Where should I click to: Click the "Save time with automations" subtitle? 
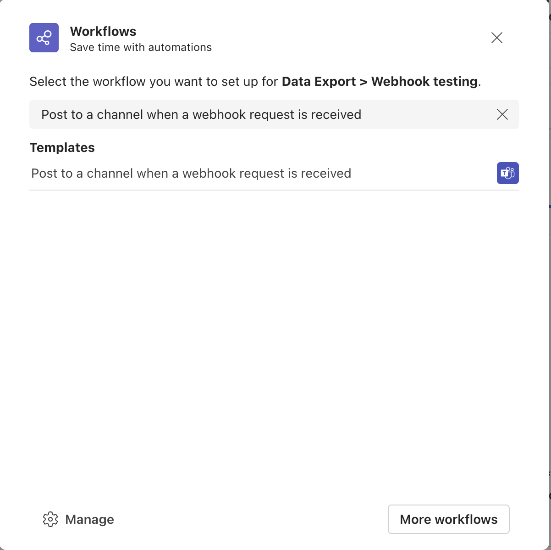[141, 47]
